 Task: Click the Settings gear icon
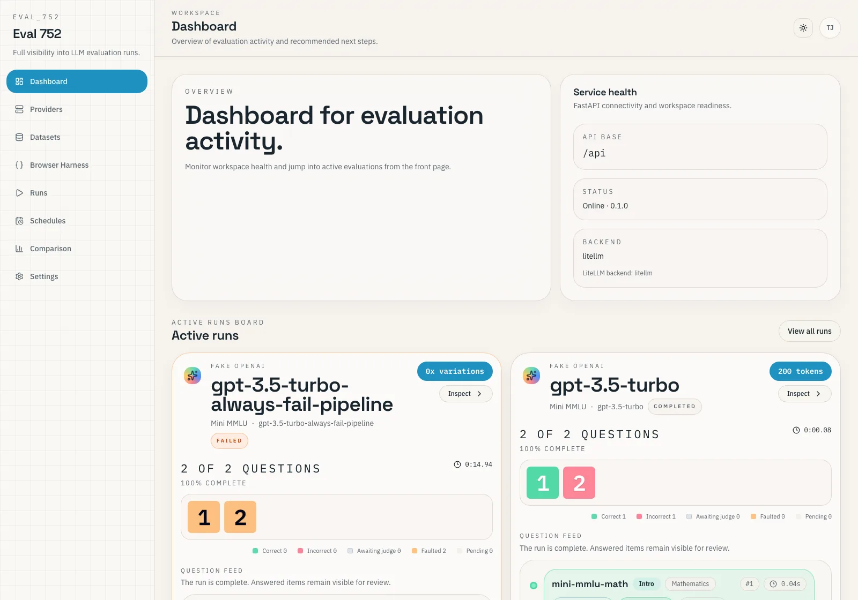tap(19, 276)
